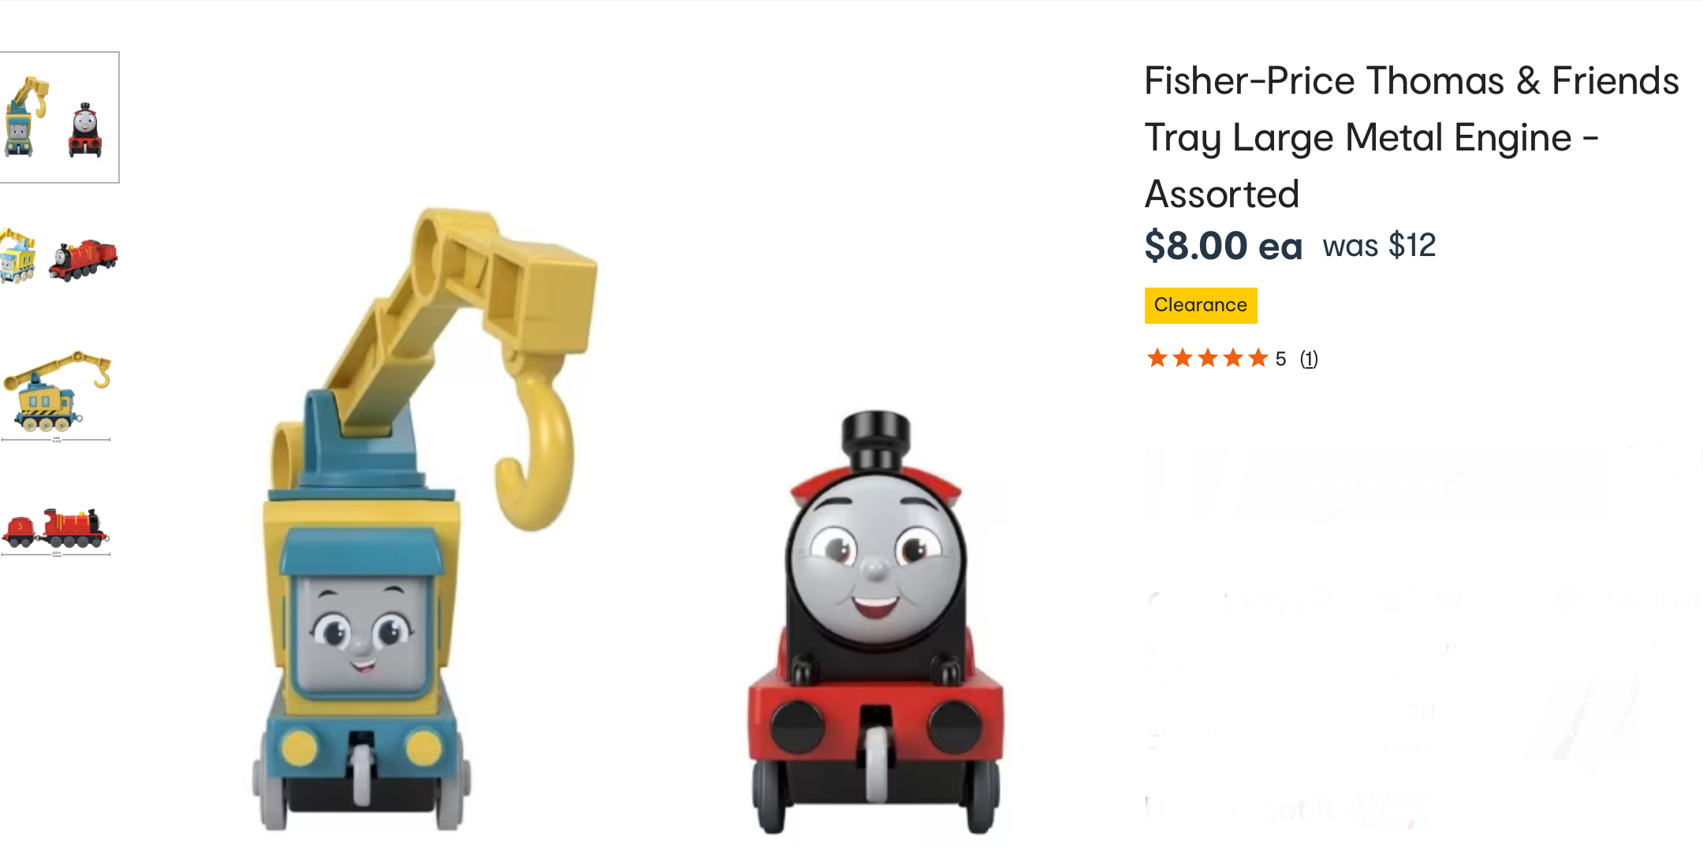Click the fourth orange rating star

pyautogui.click(x=1232, y=358)
